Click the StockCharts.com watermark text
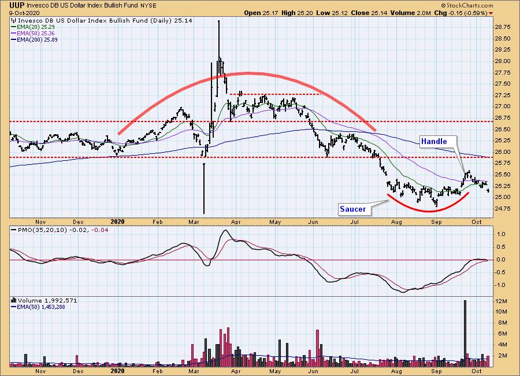The image size is (520, 376). (467, 5)
